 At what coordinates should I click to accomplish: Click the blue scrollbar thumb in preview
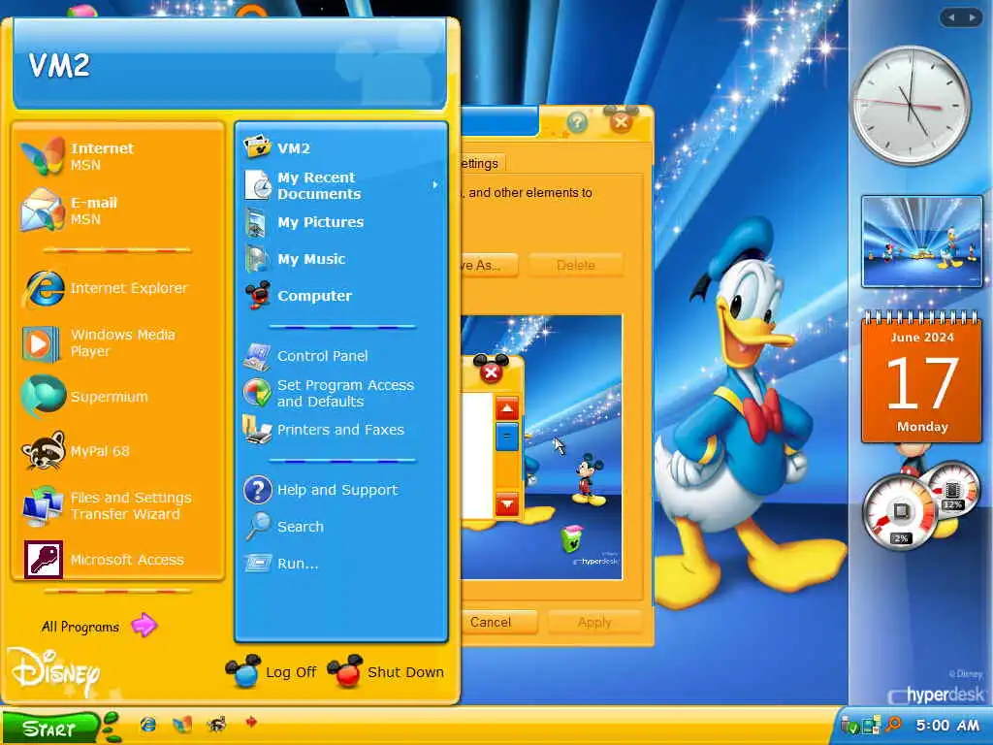[x=506, y=437]
